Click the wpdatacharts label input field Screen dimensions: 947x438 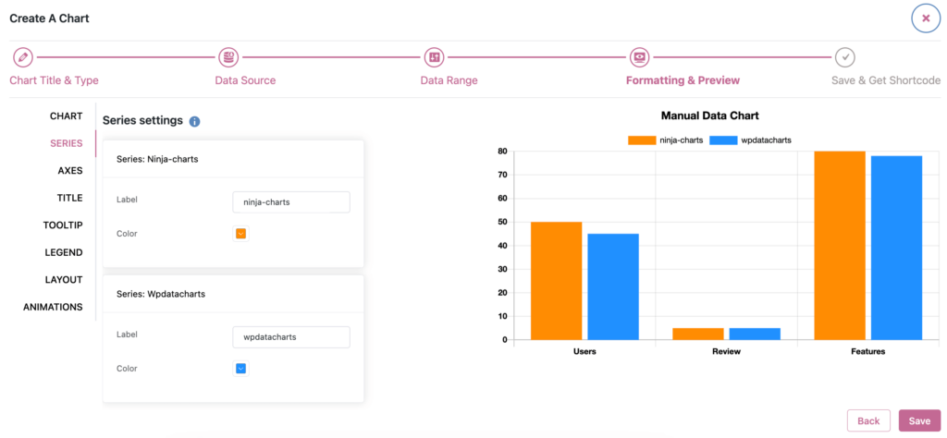coord(291,337)
